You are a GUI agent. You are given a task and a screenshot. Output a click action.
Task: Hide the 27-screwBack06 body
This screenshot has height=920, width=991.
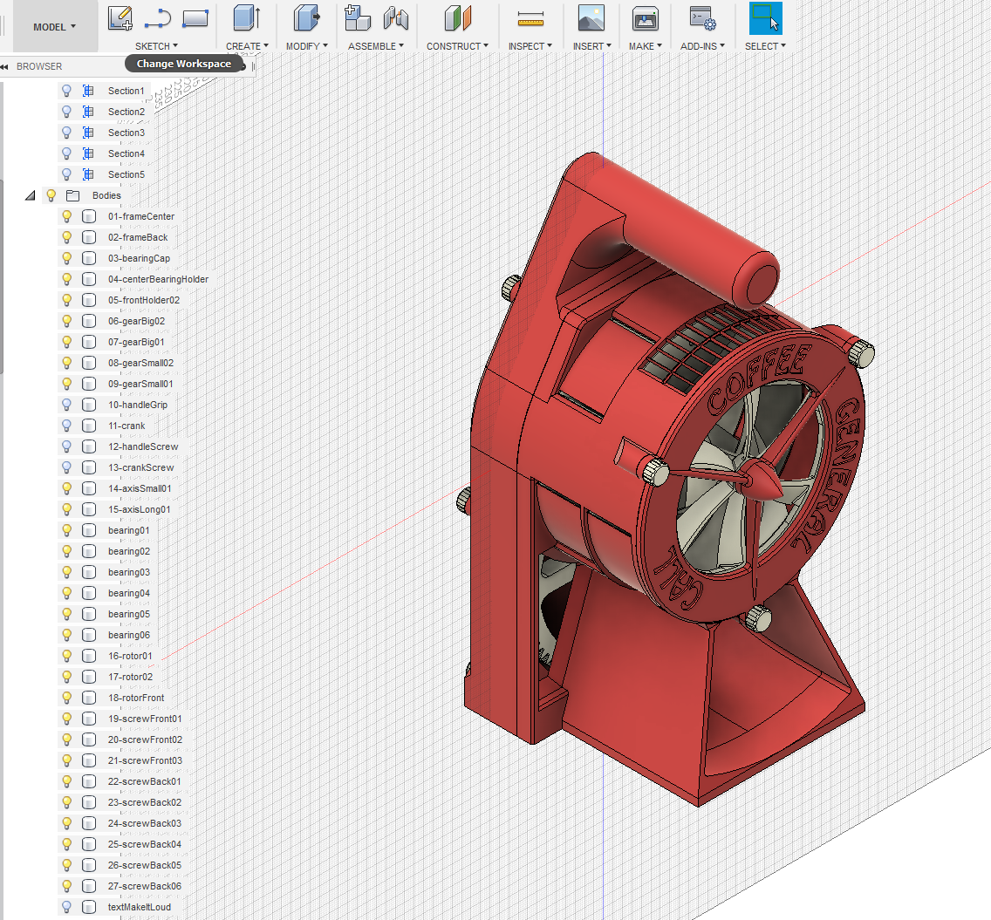[66, 886]
